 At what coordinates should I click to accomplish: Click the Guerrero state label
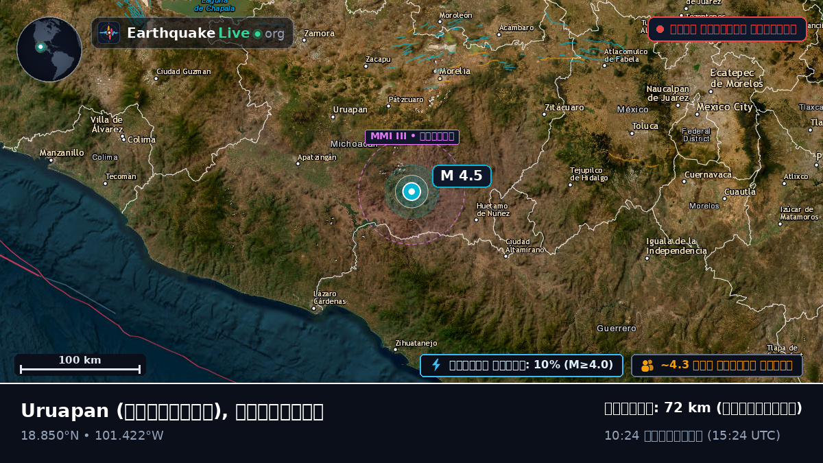click(x=617, y=329)
